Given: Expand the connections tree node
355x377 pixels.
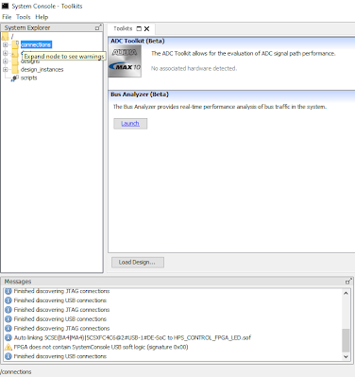Looking at the screenshot, I should (5, 45).
